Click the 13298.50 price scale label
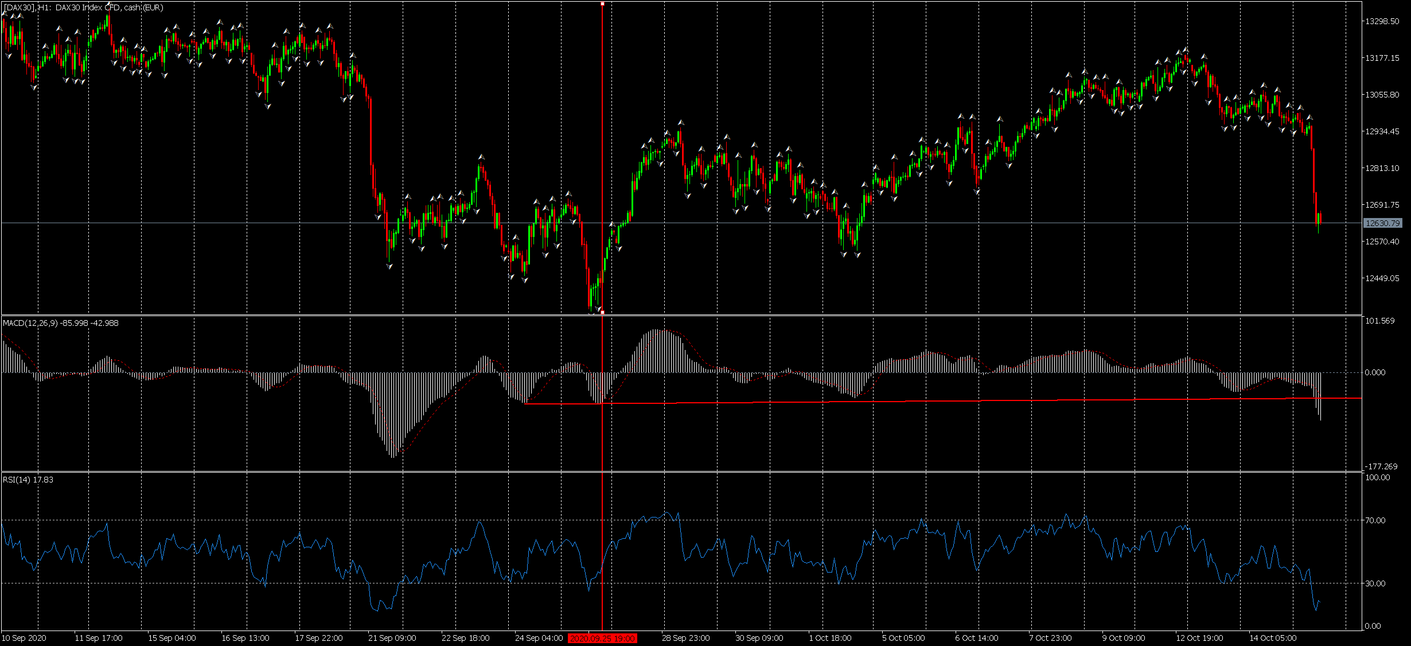 point(1382,21)
